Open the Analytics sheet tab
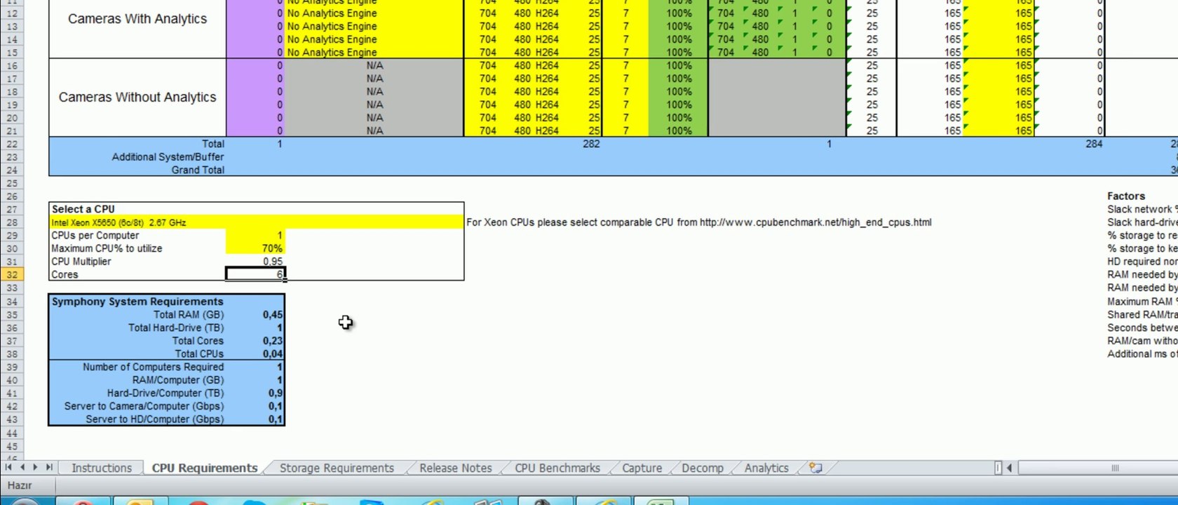1178x505 pixels. pyautogui.click(x=766, y=468)
